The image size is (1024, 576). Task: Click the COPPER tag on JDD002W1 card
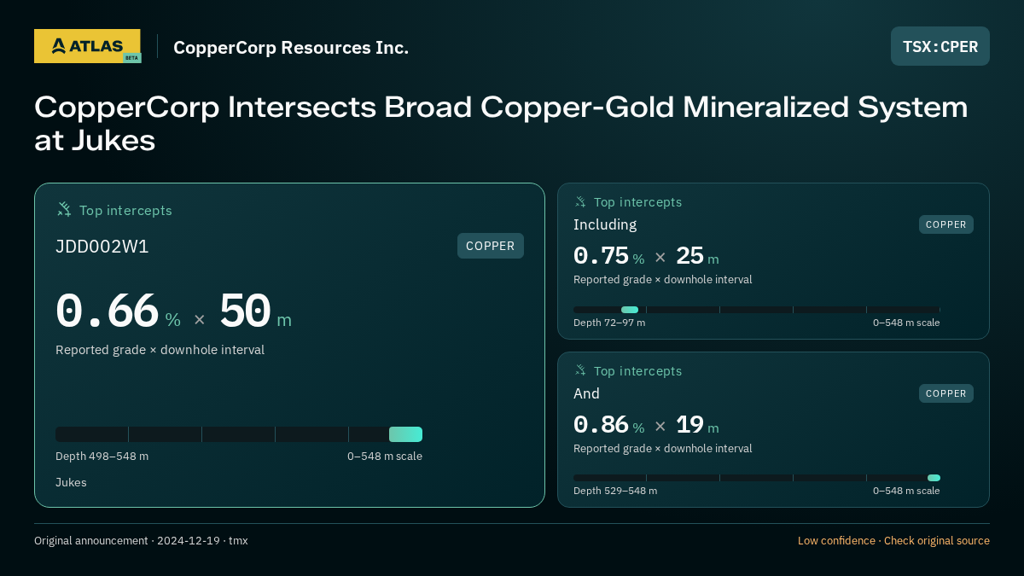[x=491, y=246]
